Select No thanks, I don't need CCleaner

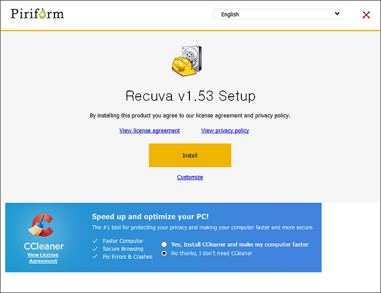[x=164, y=253]
